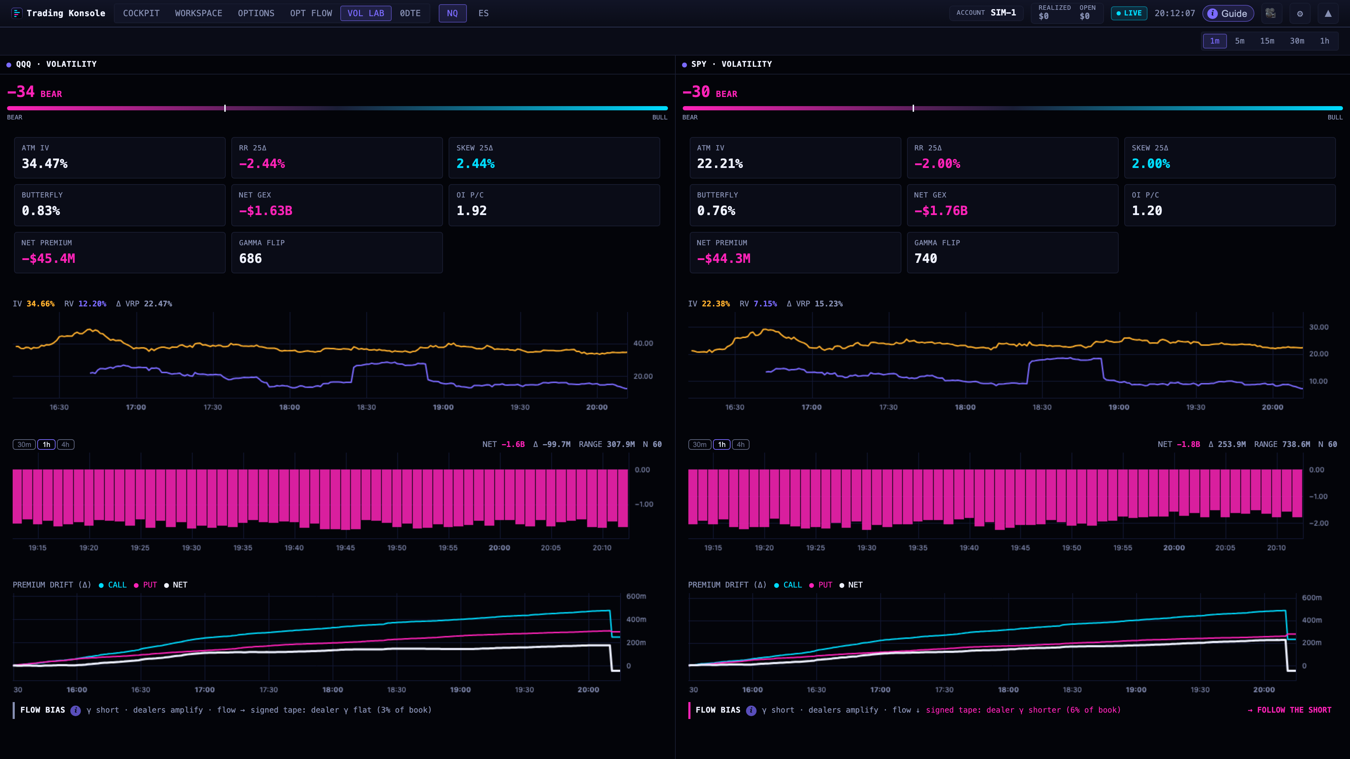Open the ACCOUNT SIM-1 selector
Image resolution: width=1350 pixels, height=759 pixels.
pyautogui.click(x=986, y=13)
